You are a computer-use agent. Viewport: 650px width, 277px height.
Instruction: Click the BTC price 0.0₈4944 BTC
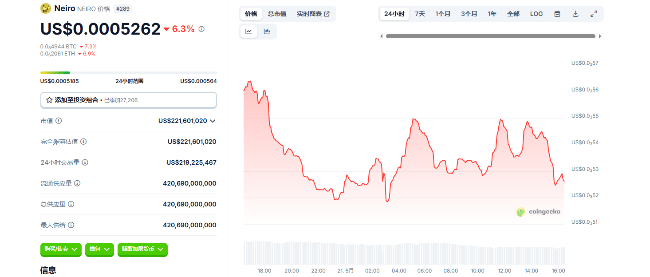click(59, 47)
